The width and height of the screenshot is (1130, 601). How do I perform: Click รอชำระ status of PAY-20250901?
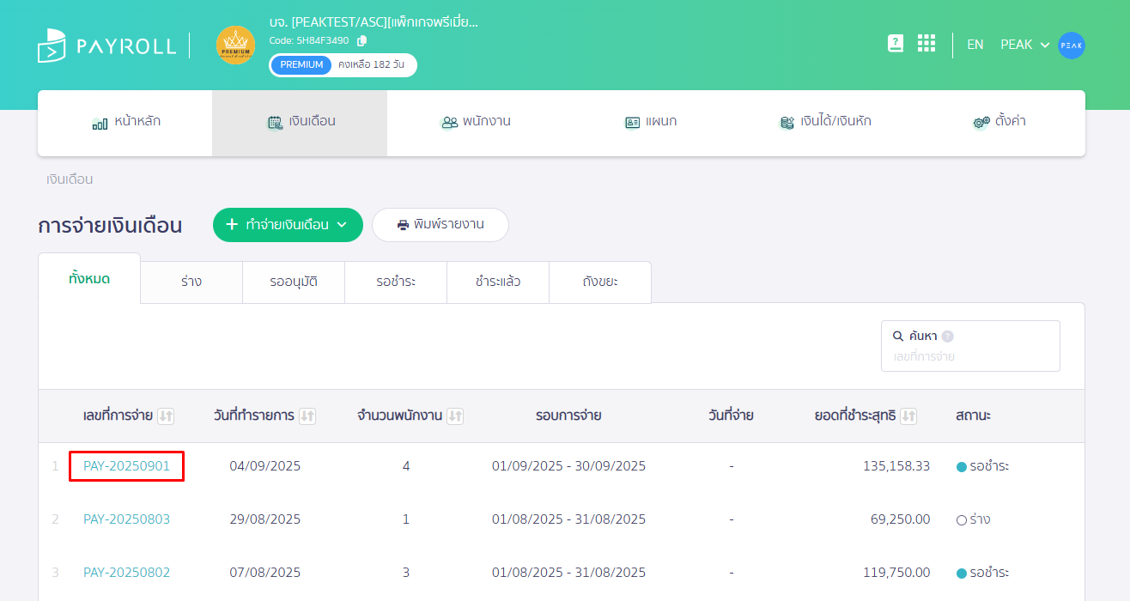(983, 466)
